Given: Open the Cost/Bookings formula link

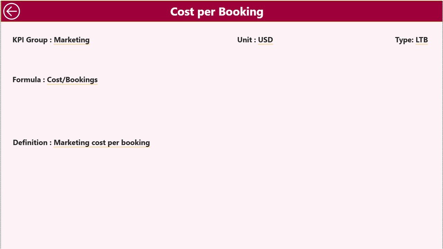Looking at the screenshot, I should pyautogui.click(x=72, y=80).
